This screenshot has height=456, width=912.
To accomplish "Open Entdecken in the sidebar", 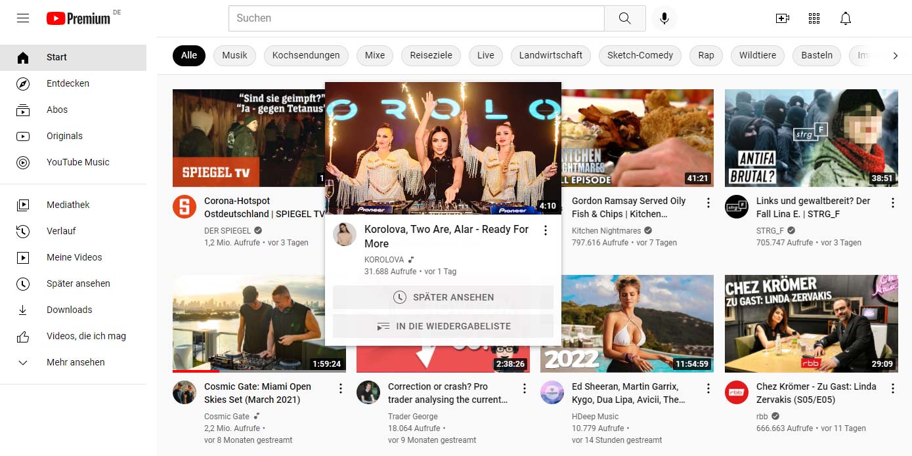I will coord(73,83).
